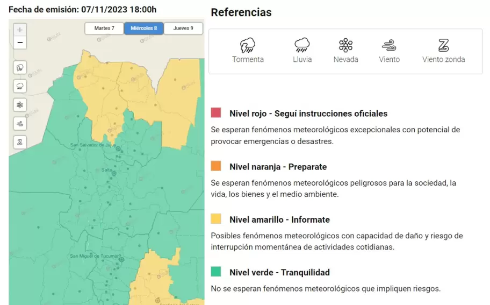This screenshot has height=305, width=490.
Task: Click the Viento icon in Referencias
Action: click(x=389, y=45)
